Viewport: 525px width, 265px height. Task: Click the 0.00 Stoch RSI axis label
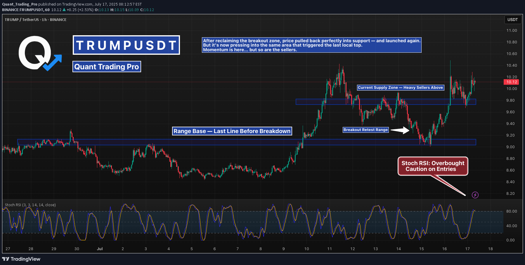(510, 240)
